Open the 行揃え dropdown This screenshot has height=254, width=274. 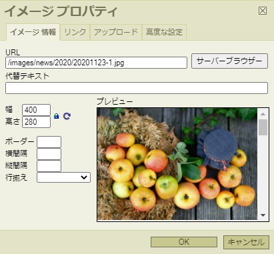click(63, 177)
